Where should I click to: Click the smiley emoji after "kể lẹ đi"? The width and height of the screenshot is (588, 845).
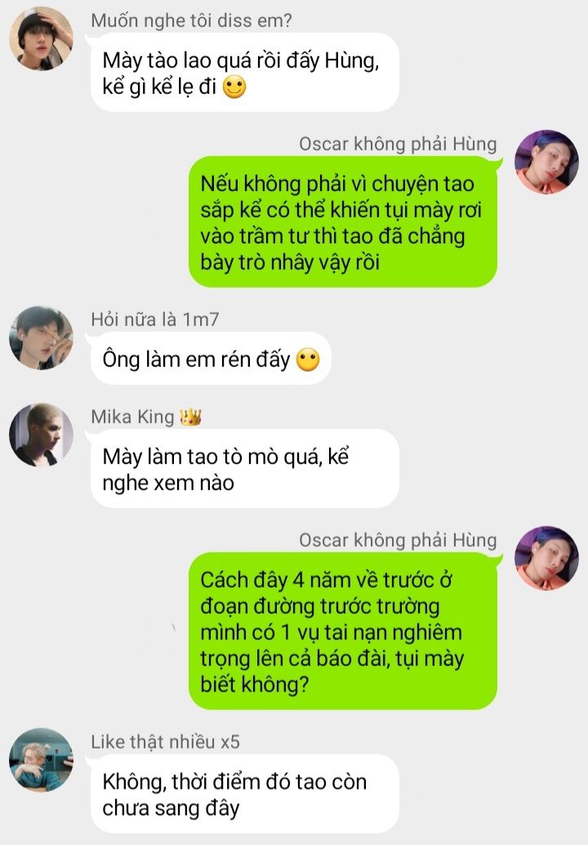point(234,87)
